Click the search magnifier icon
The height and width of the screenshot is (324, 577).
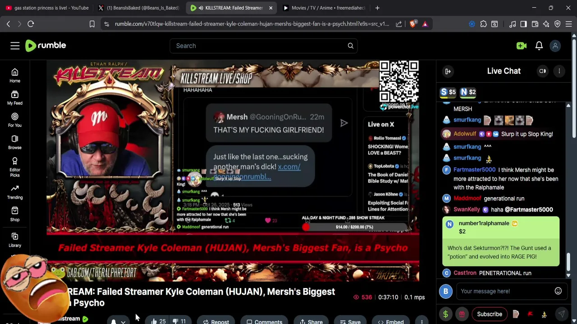350,45
